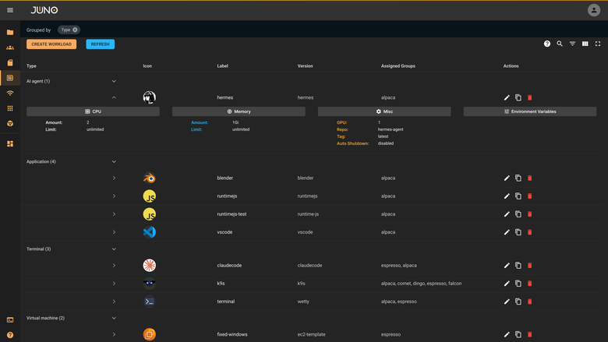
Task: Open the grid apps icon in sidebar
Action: pos(10,108)
